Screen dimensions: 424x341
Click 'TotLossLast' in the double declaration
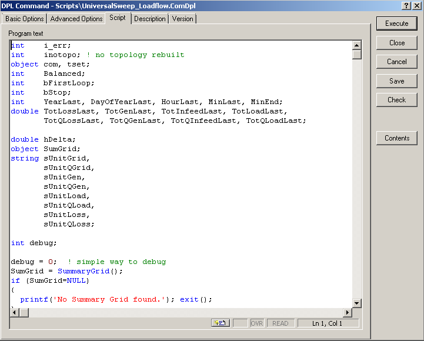tap(71, 112)
